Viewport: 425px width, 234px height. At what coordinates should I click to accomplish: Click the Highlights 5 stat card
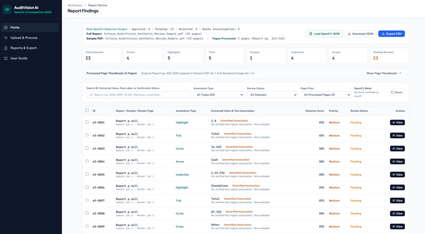click(x=184, y=56)
